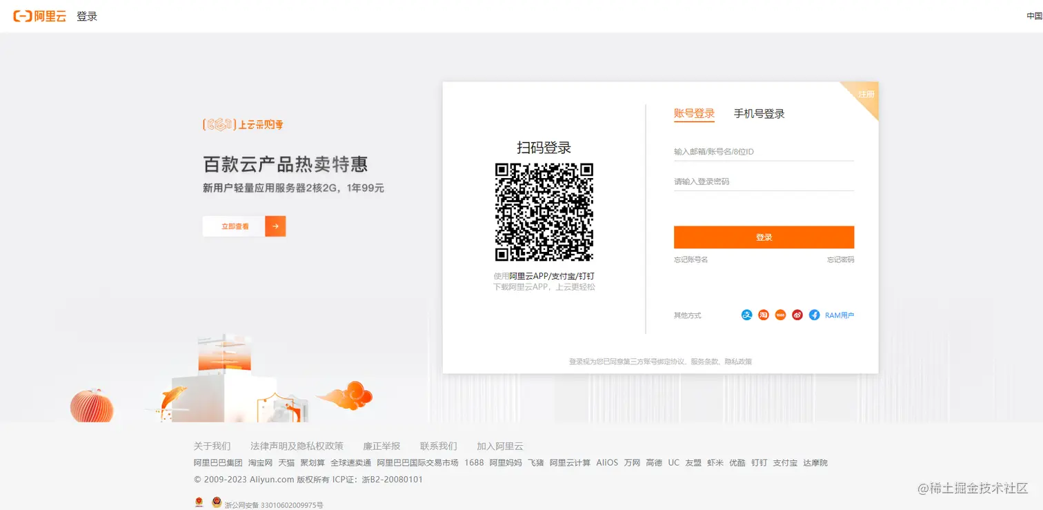
Task: Go to 友盟 footer link
Action: (693, 463)
